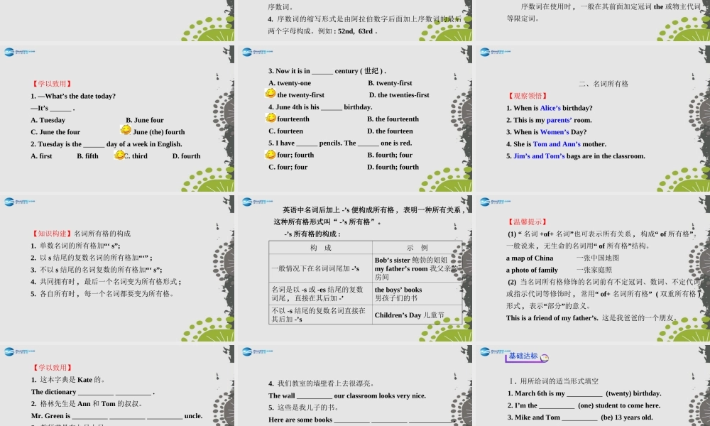
Task: Click the logo on the 知识构建 slide
Action: 19,202
